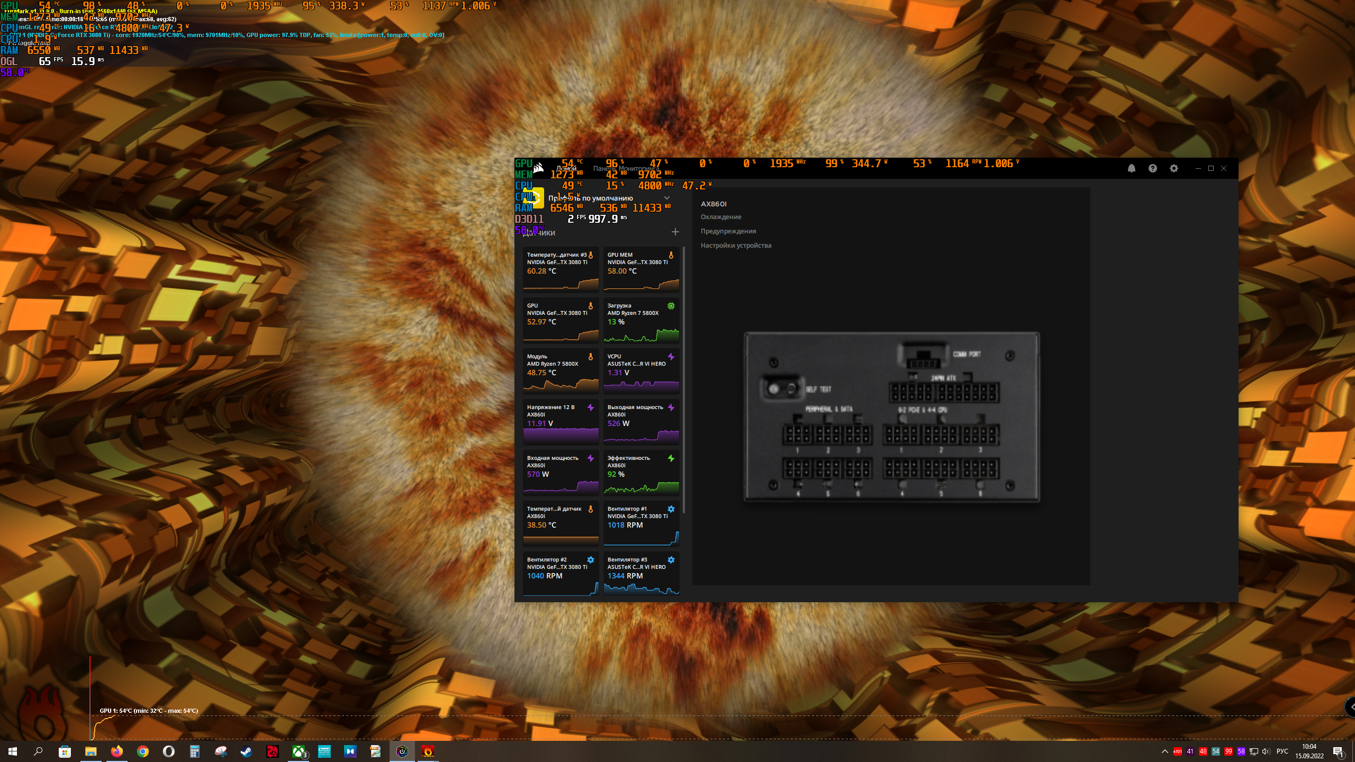Viewport: 1355px width, 762px height.
Task: Add a new sensor with plus icon
Action: pos(675,232)
